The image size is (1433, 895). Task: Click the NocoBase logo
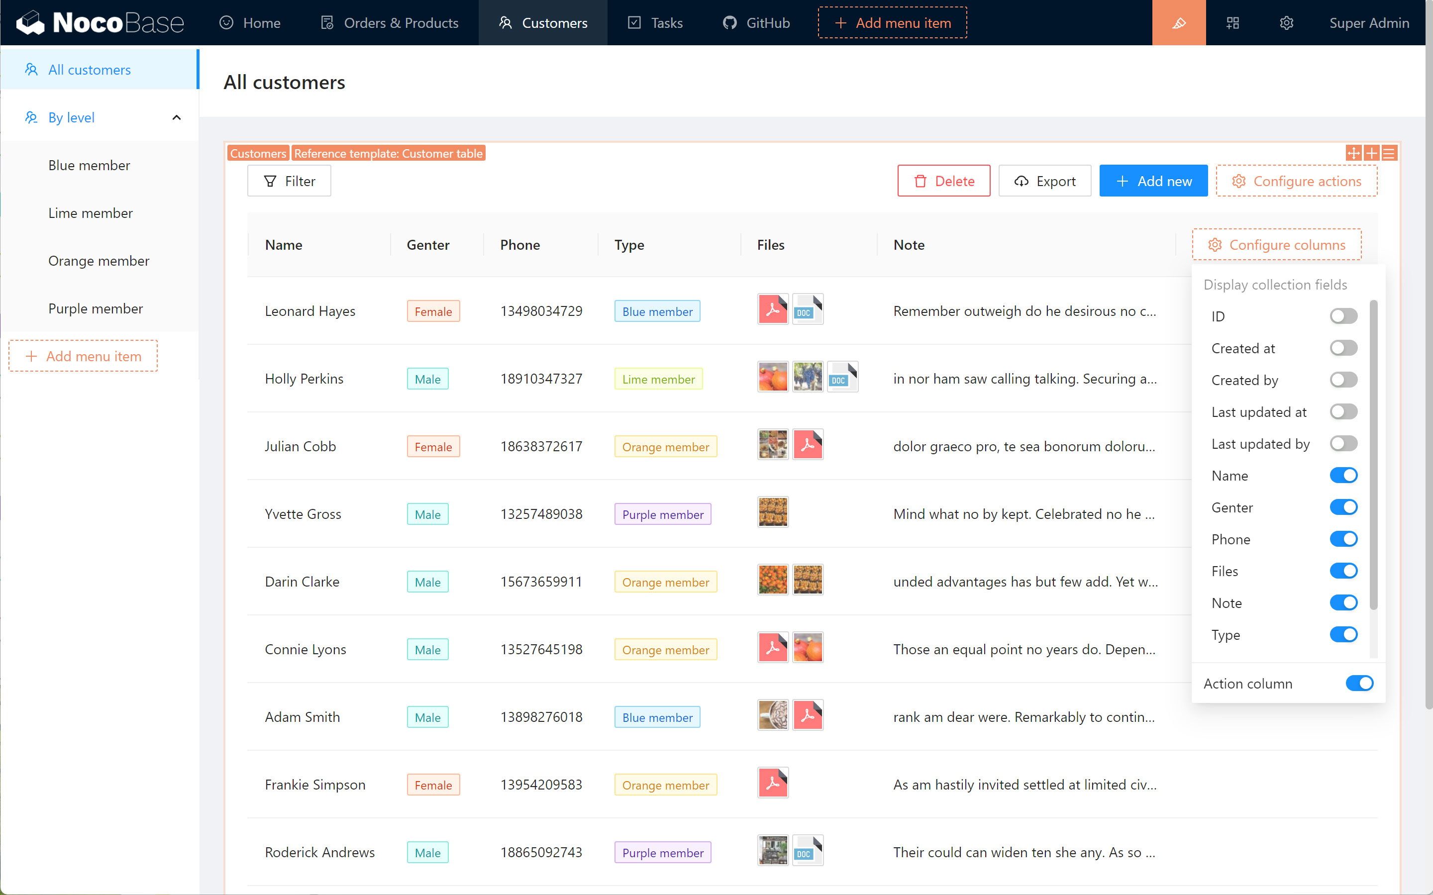point(100,22)
